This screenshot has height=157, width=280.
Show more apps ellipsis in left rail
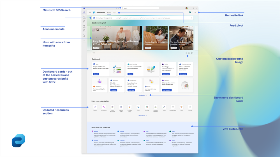(x=84, y=40)
